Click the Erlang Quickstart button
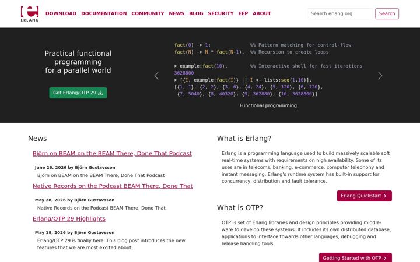The height and width of the screenshot is (262, 420). (364, 196)
